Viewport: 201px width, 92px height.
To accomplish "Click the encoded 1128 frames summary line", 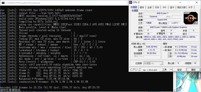I will (x=50, y=87).
